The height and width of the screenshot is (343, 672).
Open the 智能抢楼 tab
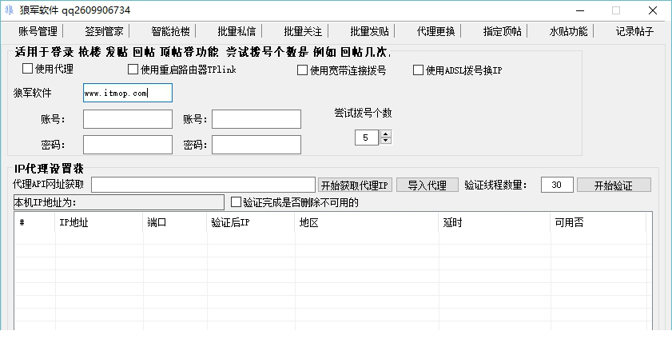[170, 31]
